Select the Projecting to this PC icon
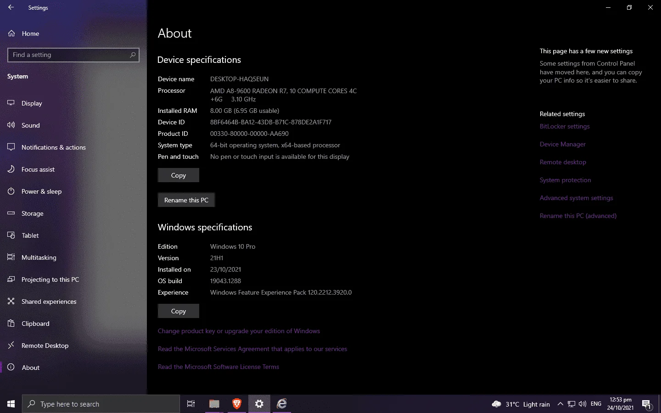The image size is (661, 413). [11, 279]
